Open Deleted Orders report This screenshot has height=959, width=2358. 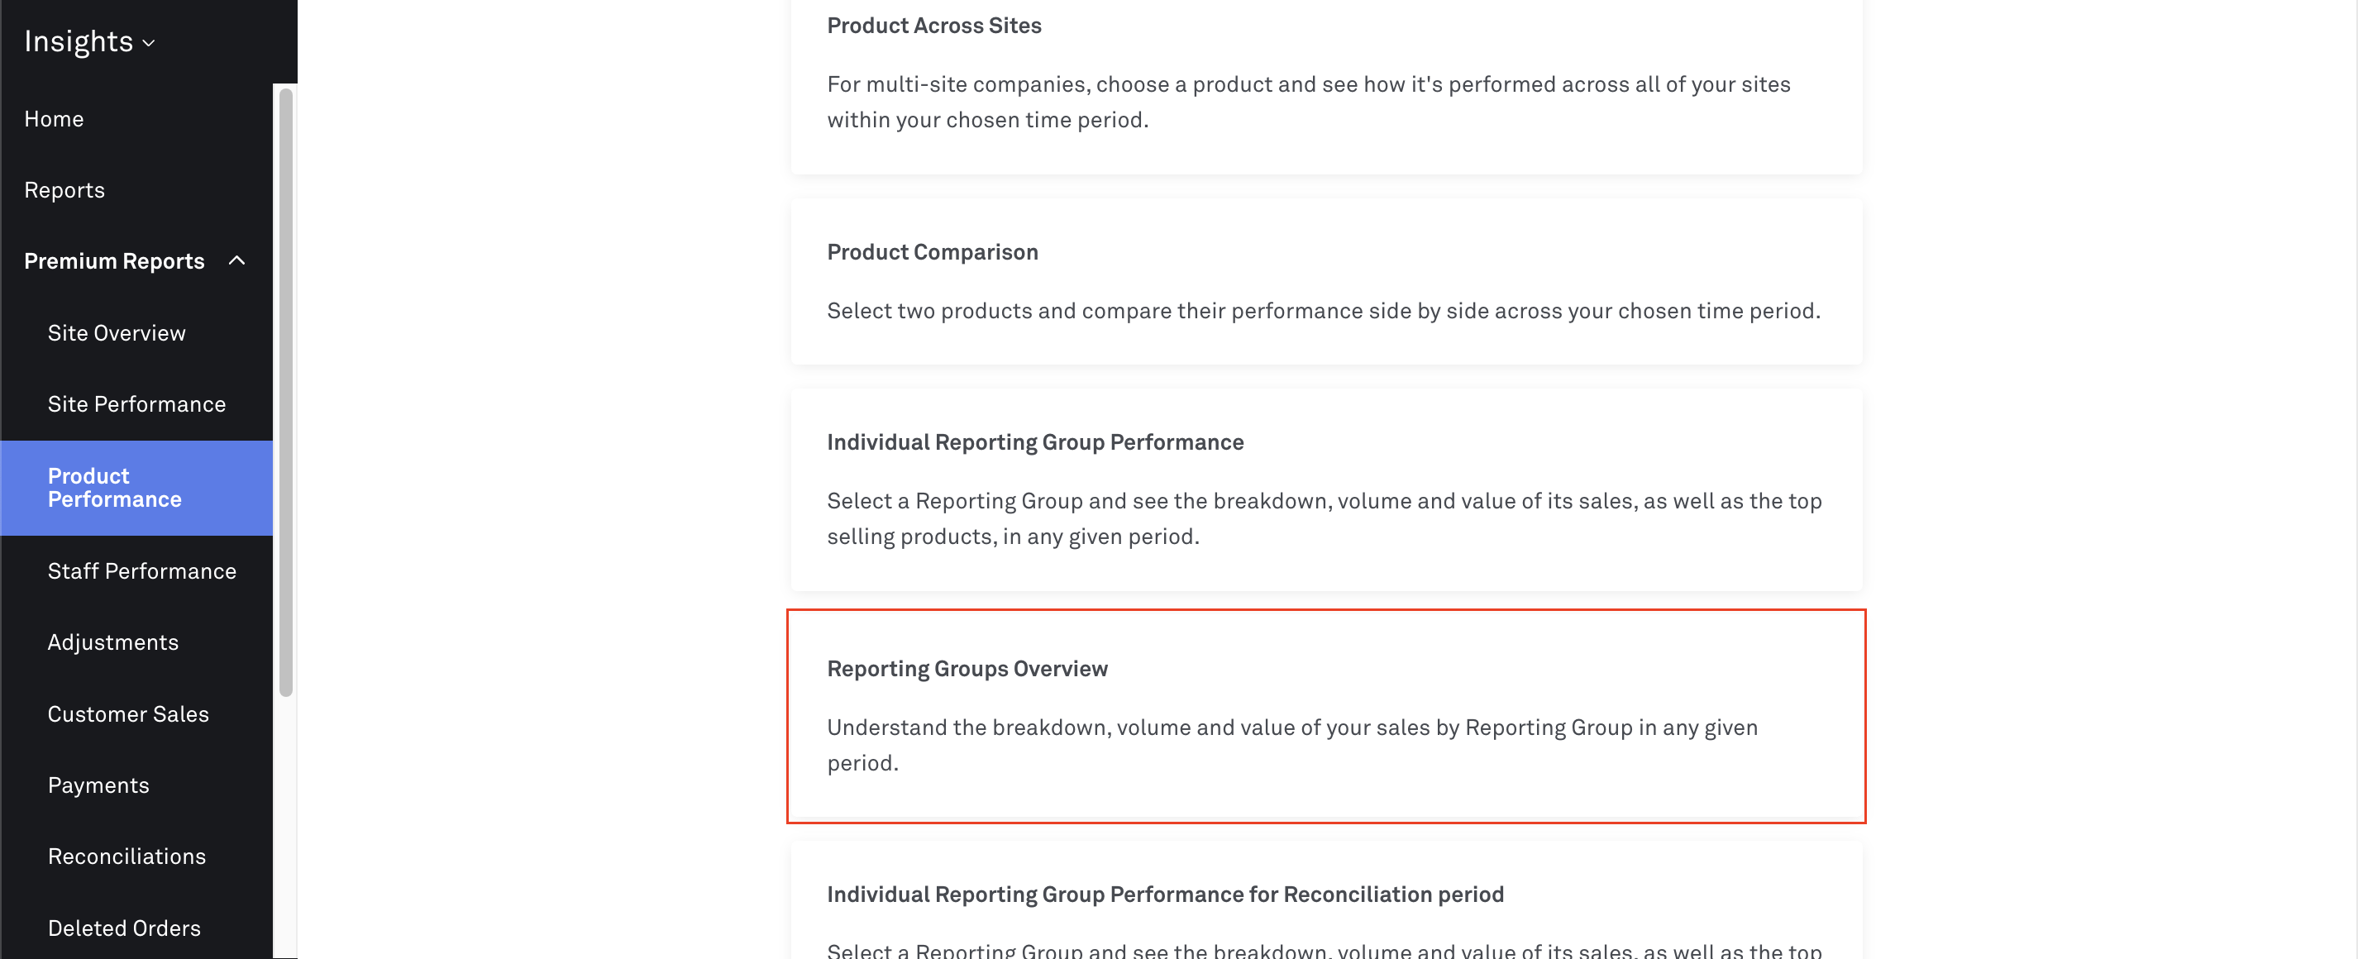[125, 927]
